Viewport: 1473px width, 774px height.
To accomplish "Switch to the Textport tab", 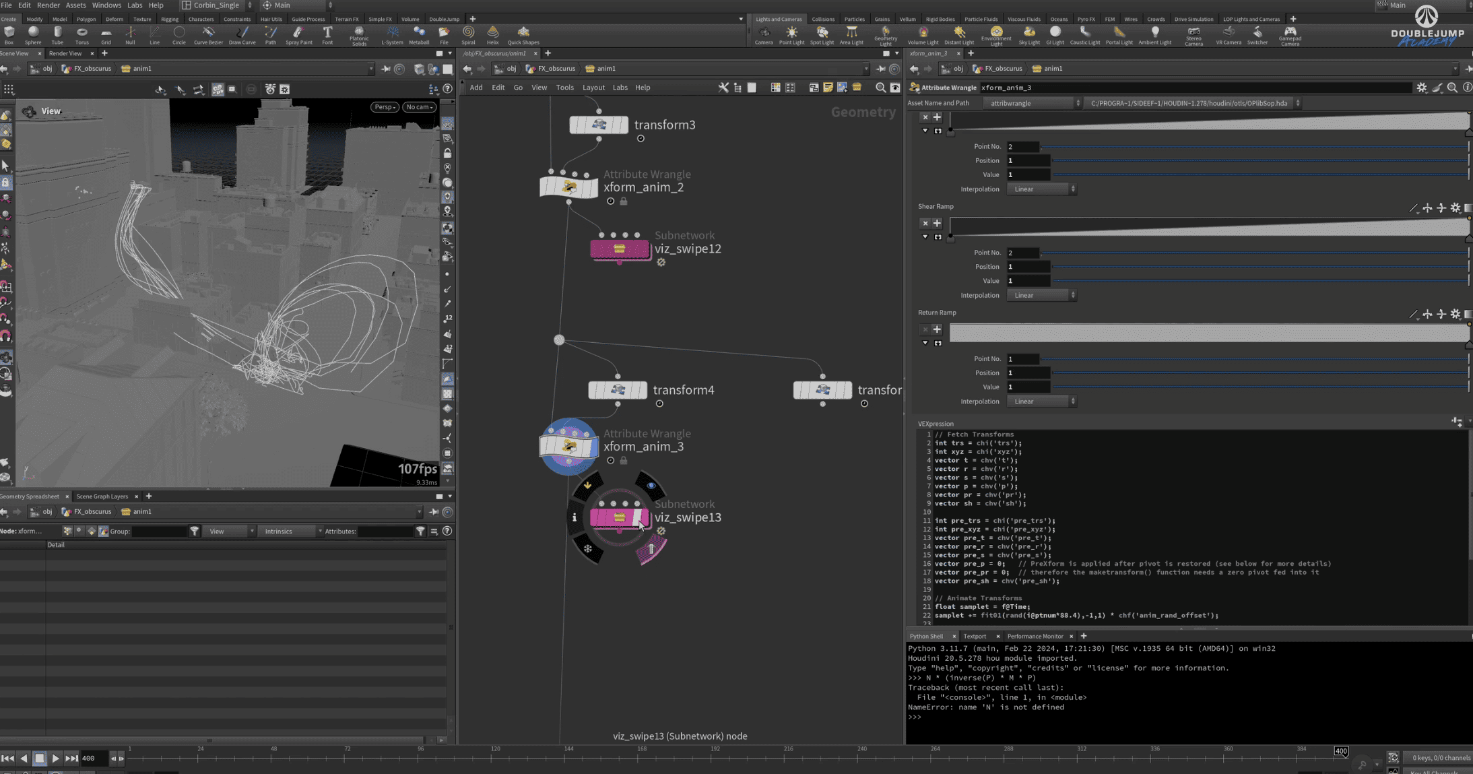I will click(x=975, y=636).
